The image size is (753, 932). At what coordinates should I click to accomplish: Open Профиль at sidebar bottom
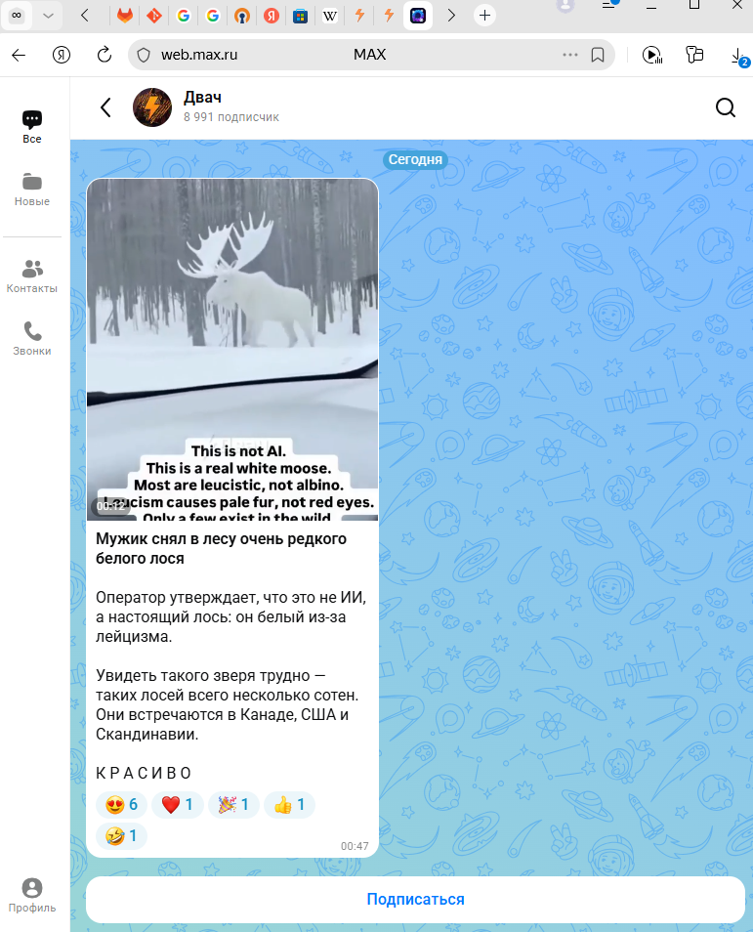[32, 895]
